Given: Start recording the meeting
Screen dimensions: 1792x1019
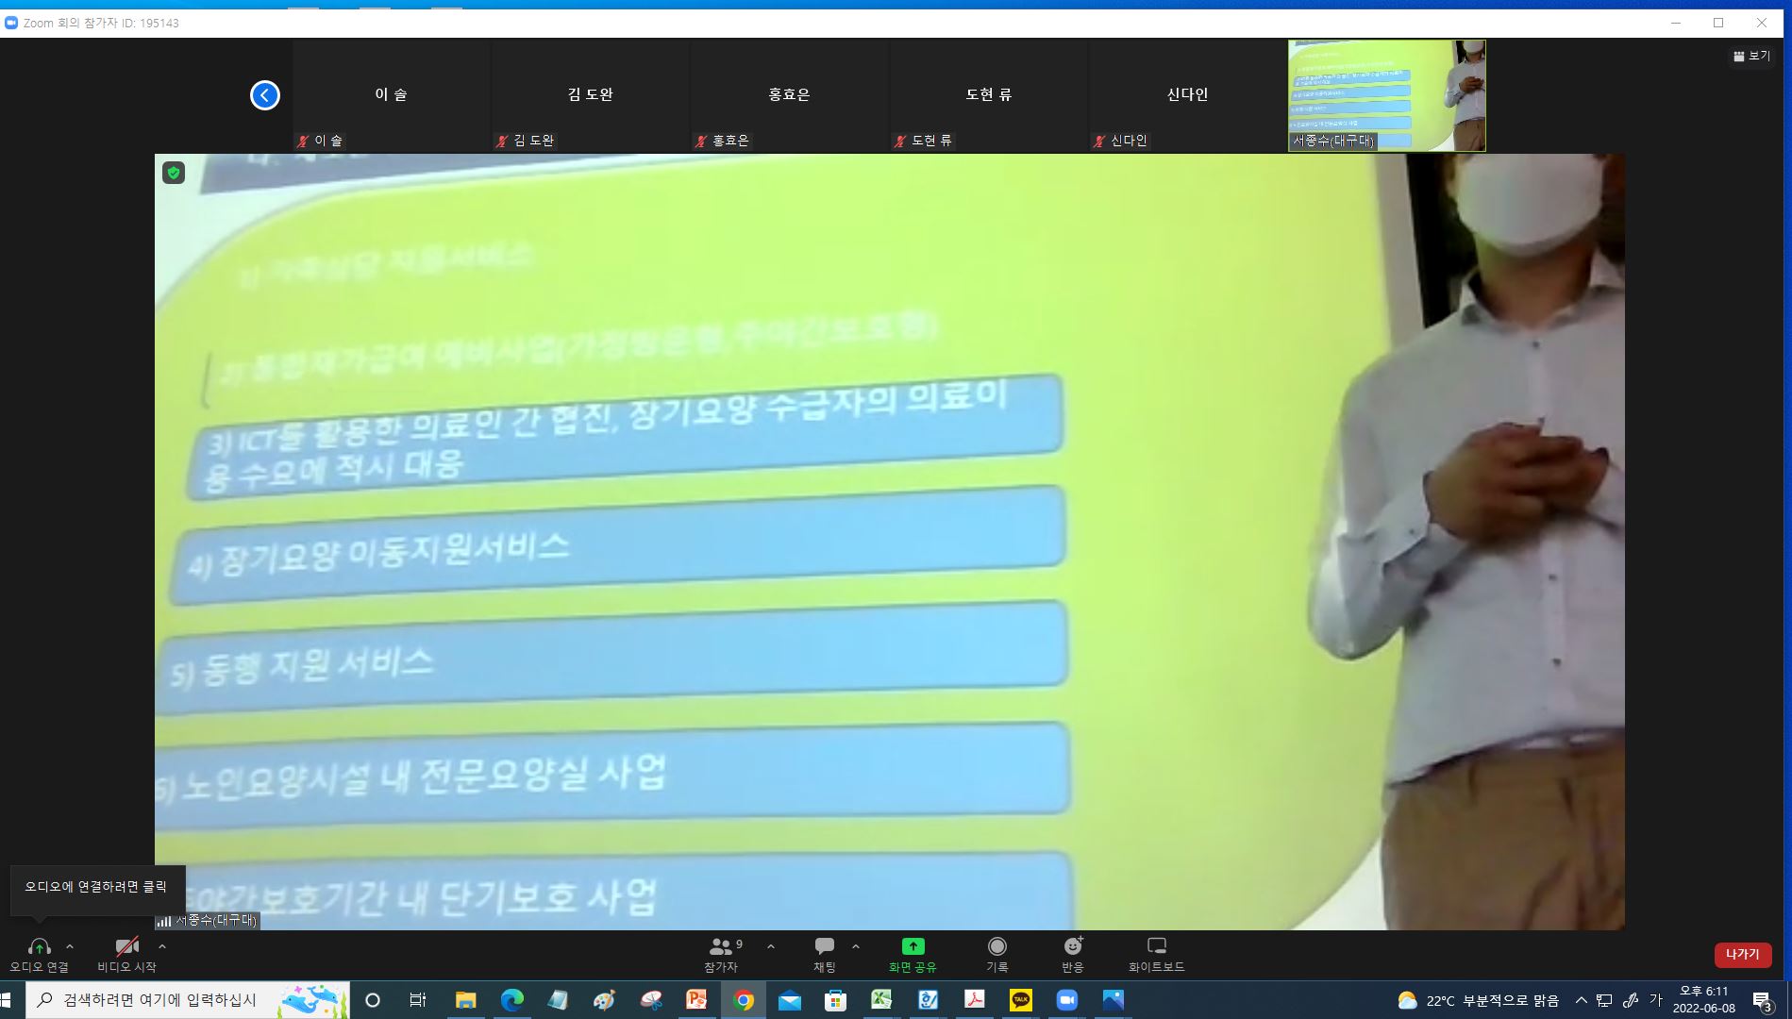Looking at the screenshot, I should click(x=996, y=953).
